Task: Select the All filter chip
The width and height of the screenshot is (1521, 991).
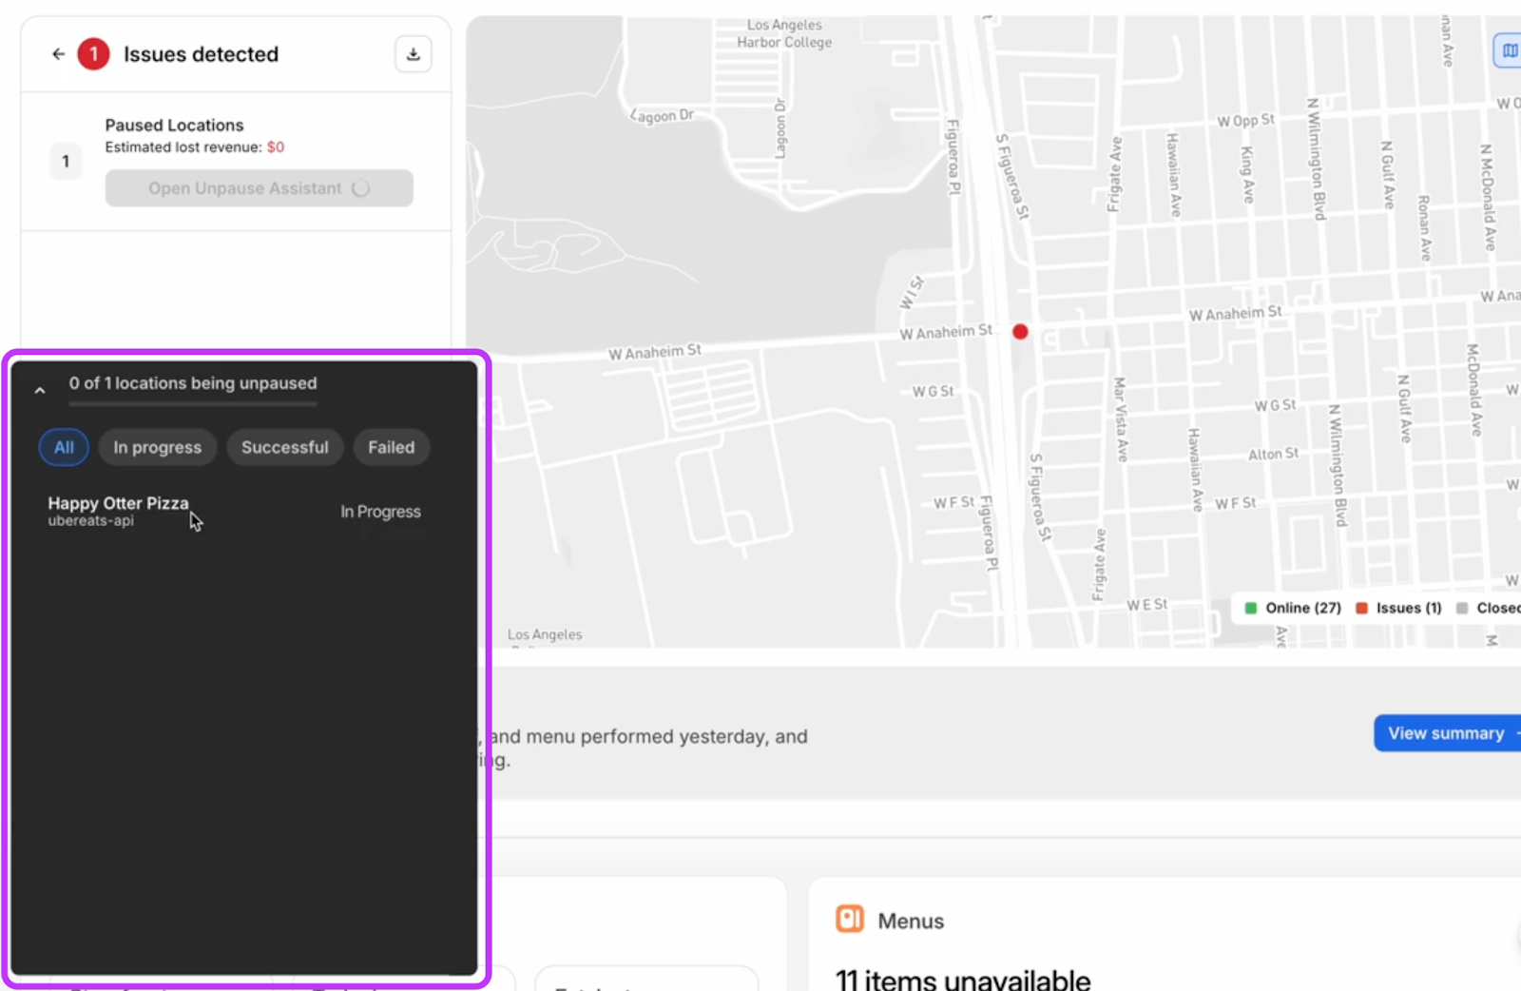Action: (64, 447)
